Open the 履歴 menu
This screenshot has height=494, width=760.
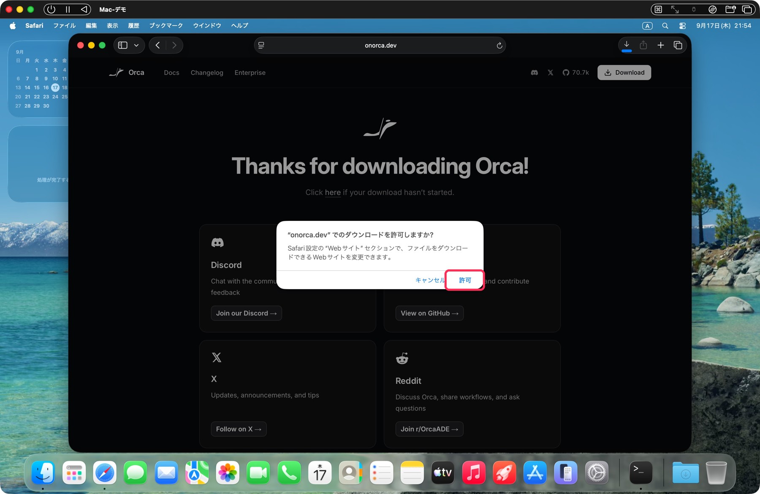pos(133,26)
